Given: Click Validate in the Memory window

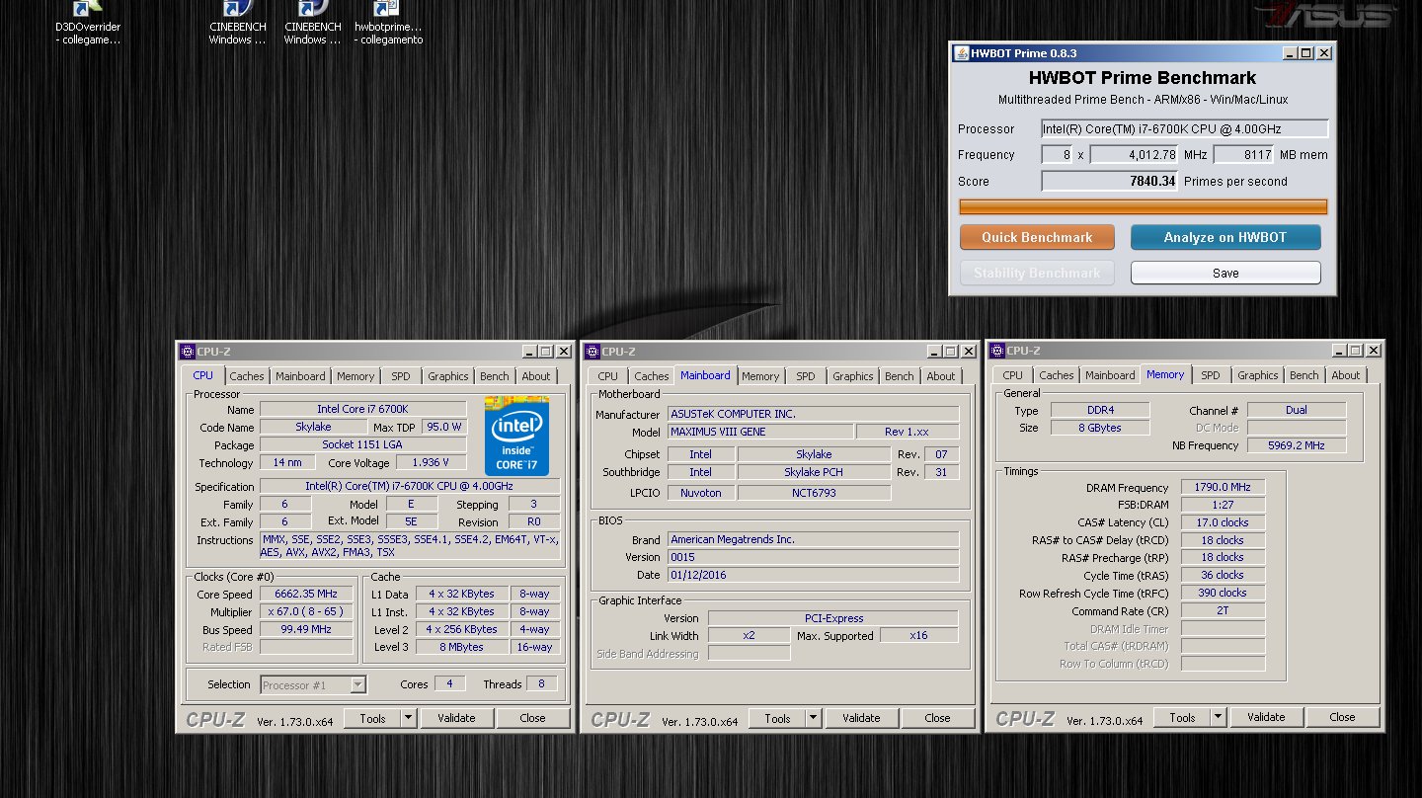Looking at the screenshot, I should (x=1266, y=717).
